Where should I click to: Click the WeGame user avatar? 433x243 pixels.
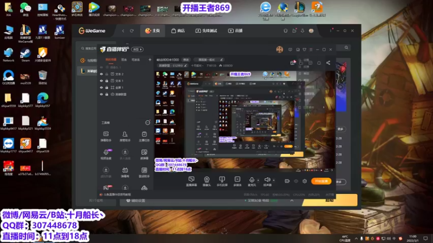tap(311, 31)
